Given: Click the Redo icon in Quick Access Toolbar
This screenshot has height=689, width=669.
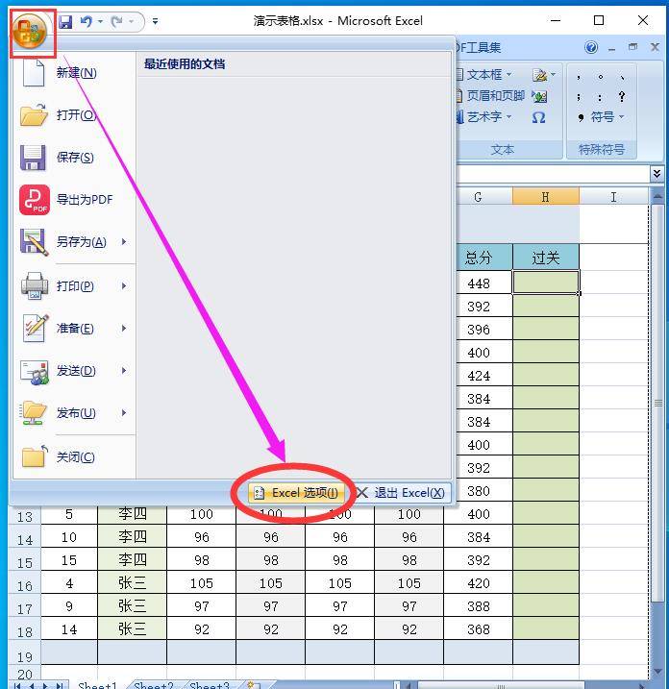Looking at the screenshot, I should coord(117,21).
